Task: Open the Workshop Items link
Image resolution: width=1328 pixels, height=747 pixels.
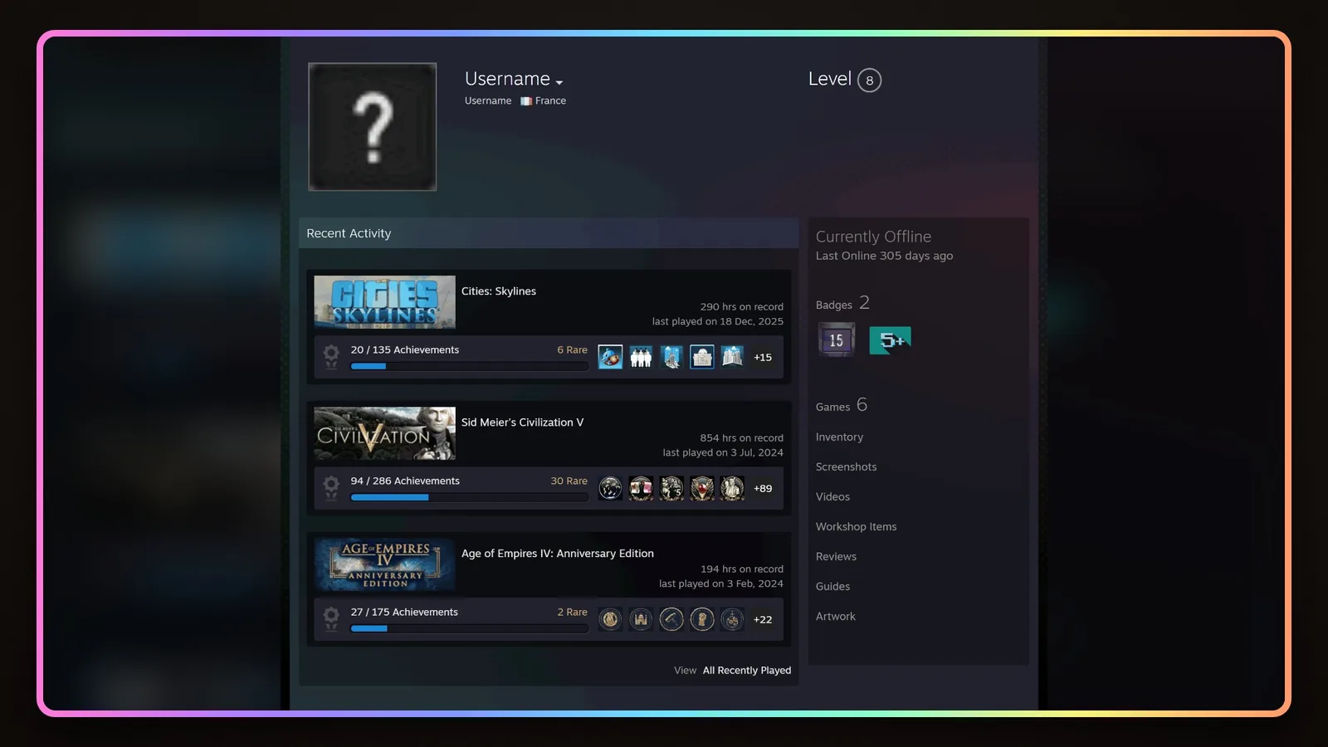Action: pos(856,527)
